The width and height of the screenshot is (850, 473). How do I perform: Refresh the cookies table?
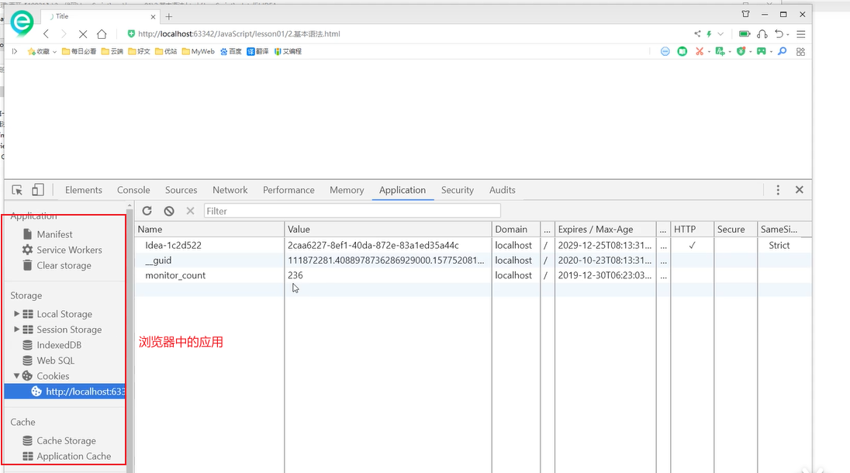coord(147,212)
